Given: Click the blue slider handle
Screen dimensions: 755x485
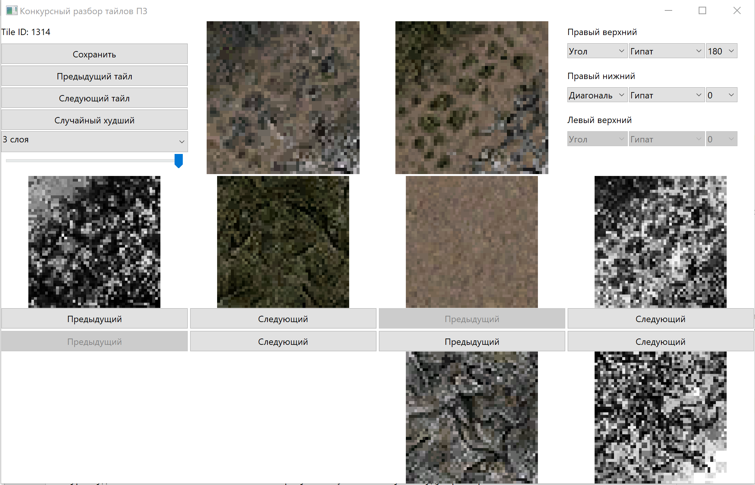Looking at the screenshot, I should [179, 161].
